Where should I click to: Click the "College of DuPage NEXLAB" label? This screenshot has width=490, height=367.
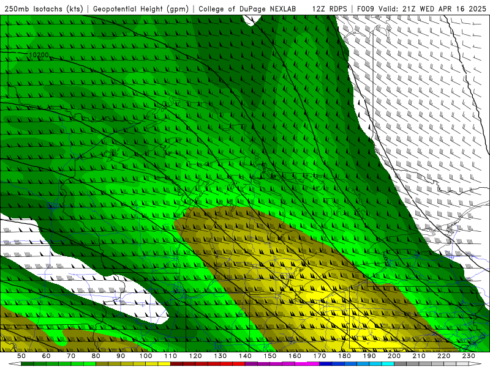247,9
